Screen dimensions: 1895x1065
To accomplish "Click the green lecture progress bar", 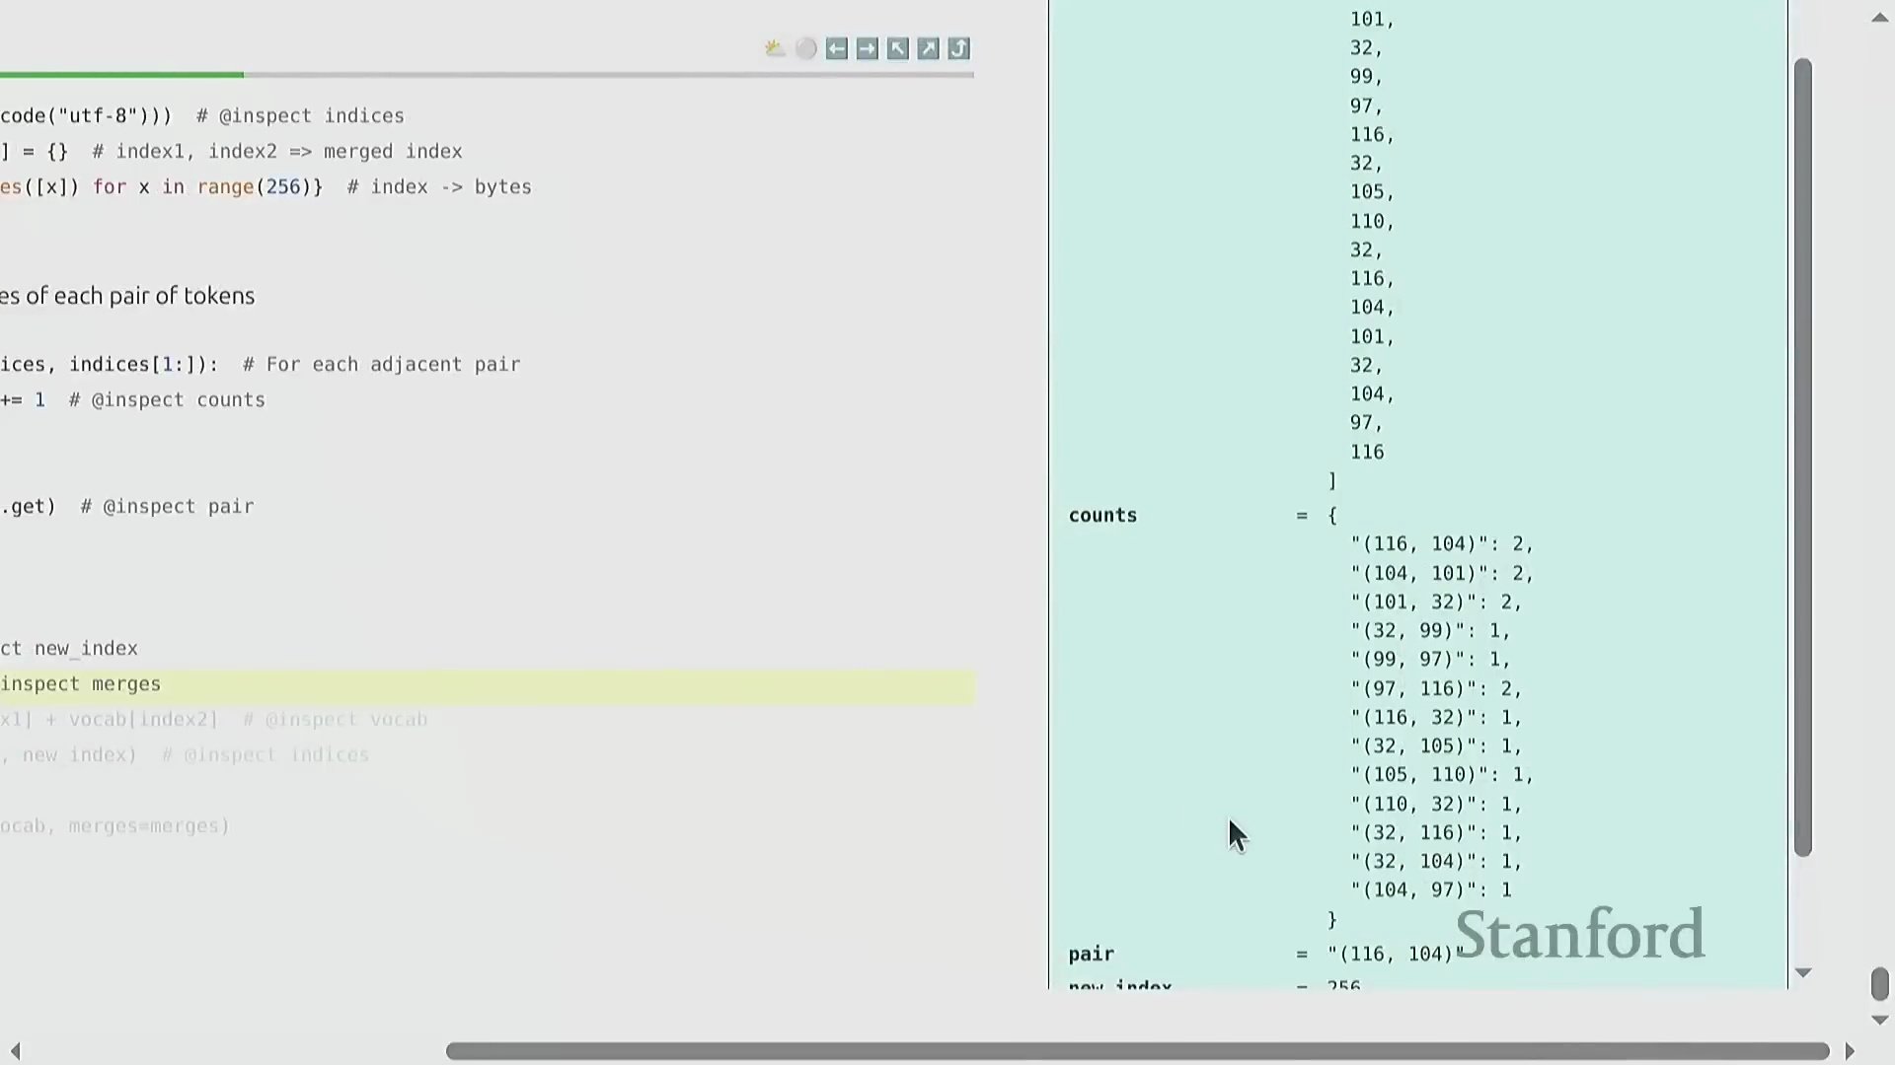I will click(122, 74).
